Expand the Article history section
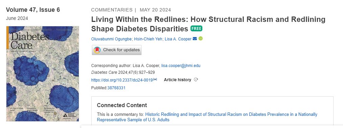 pyautogui.click(x=177, y=80)
